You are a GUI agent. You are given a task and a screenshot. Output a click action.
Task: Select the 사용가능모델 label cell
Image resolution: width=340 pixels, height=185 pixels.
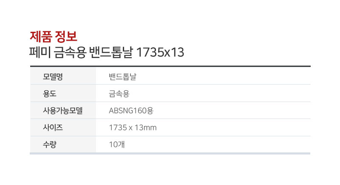pos(63,110)
